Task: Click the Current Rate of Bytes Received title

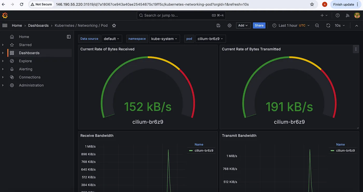Action: (107, 49)
